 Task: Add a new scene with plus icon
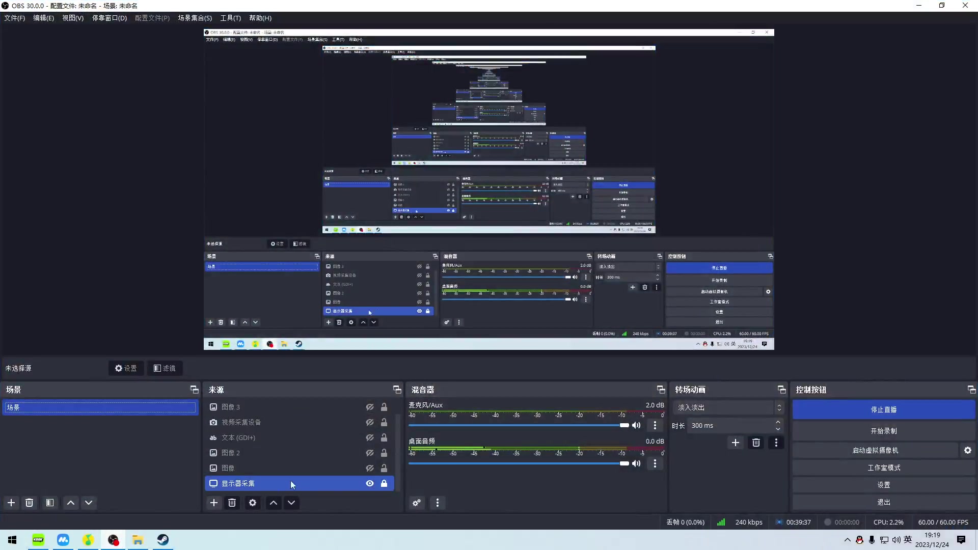[11, 503]
